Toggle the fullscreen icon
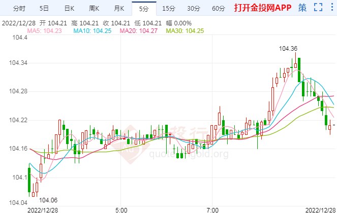The width and height of the screenshot is (337, 213). tap(318, 7)
